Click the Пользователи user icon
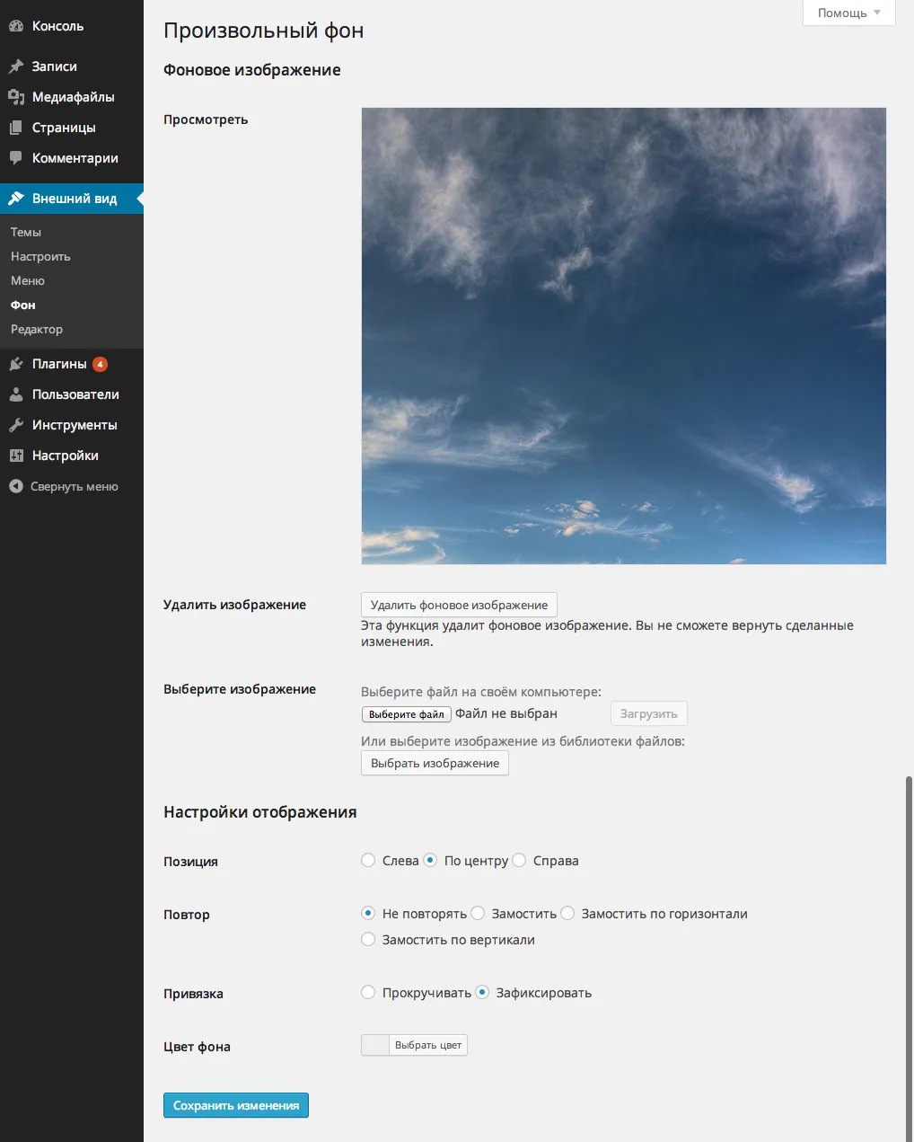Viewport: 914px width, 1142px height. pyautogui.click(x=16, y=394)
